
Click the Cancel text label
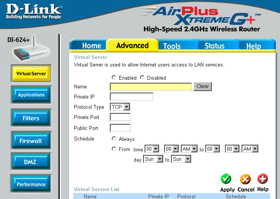pyautogui.click(x=246, y=190)
